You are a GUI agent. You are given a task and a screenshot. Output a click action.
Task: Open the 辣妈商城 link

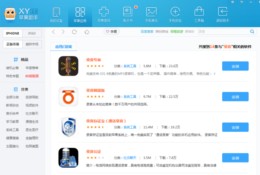(162, 32)
